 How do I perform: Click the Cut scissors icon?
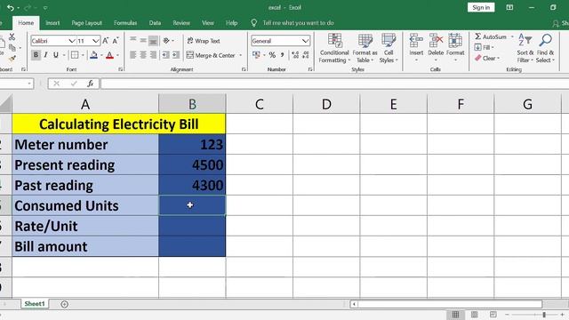(12, 36)
